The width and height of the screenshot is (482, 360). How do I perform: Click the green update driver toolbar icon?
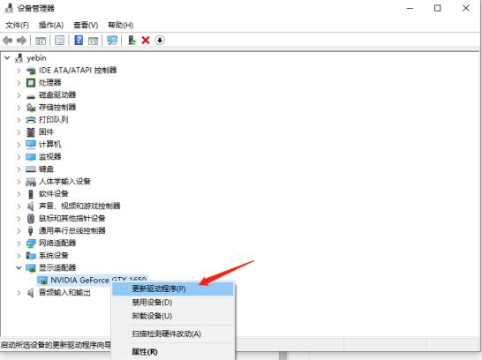pyautogui.click(x=132, y=41)
